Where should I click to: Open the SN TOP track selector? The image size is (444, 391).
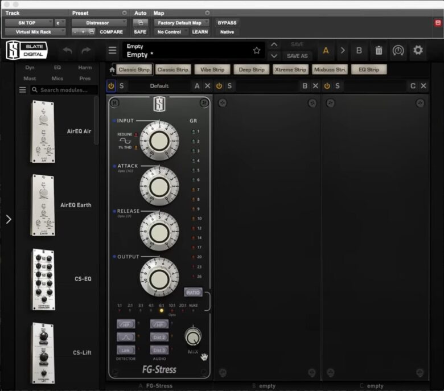[x=29, y=23]
